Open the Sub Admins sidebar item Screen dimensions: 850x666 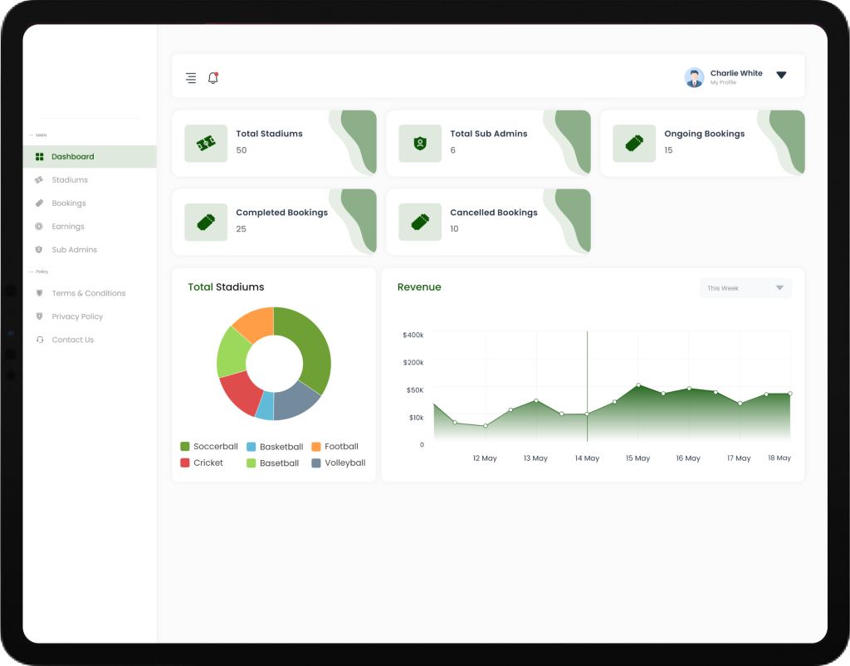(x=74, y=250)
